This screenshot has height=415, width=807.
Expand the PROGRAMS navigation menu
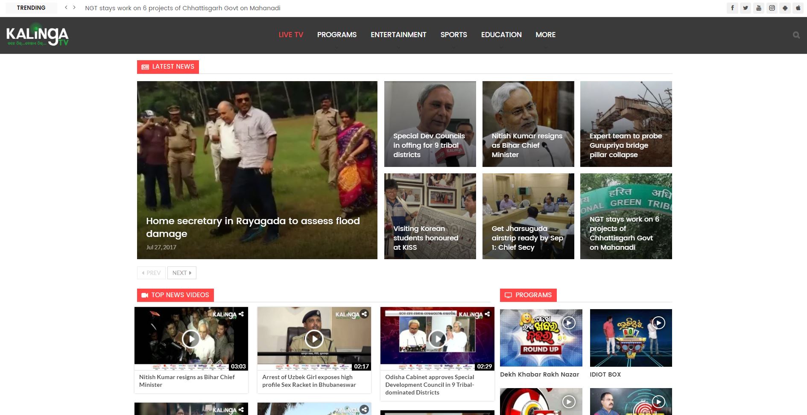click(x=336, y=35)
